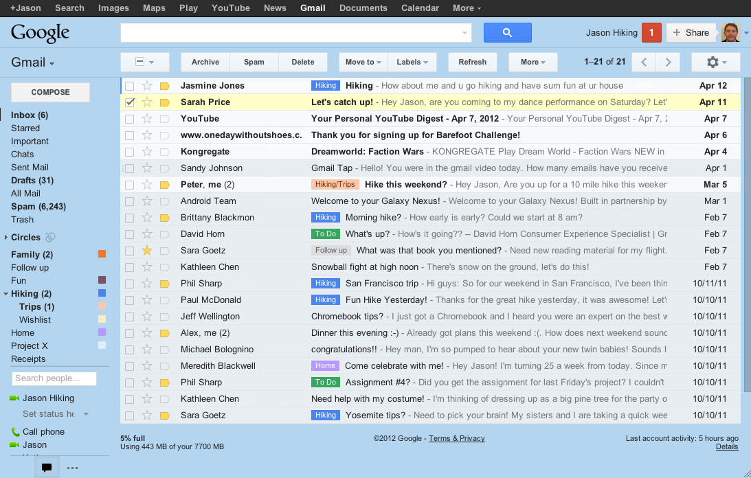Tick the Kathleen Chen costume email checkbox

click(x=129, y=399)
